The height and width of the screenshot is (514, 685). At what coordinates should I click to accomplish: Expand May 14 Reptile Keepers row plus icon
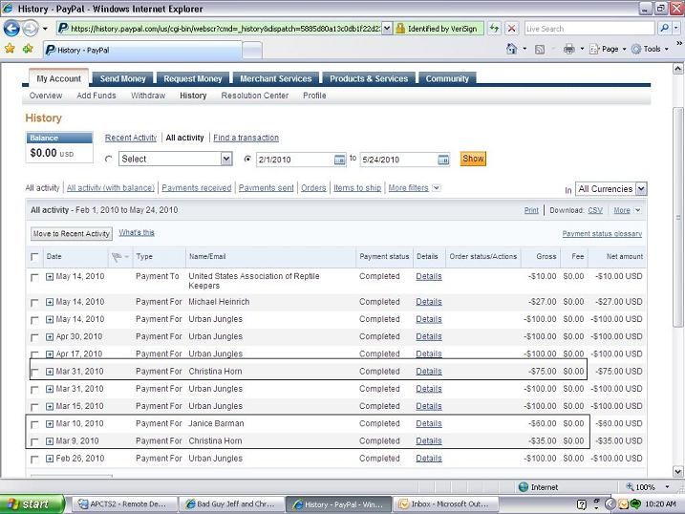[50, 276]
